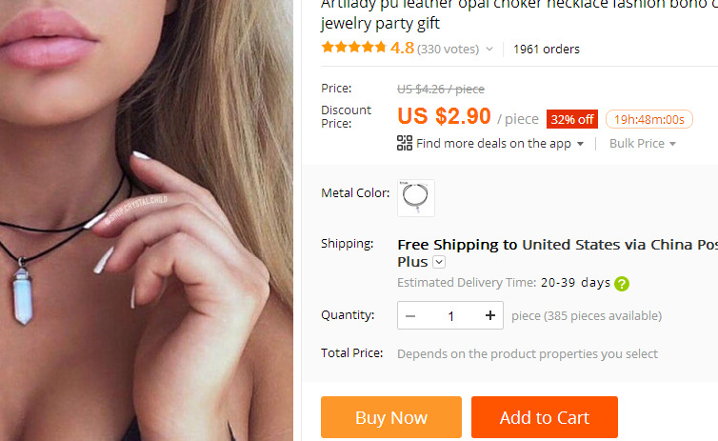Click the quantity input field
This screenshot has width=718, height=441.
pos(450,315)
